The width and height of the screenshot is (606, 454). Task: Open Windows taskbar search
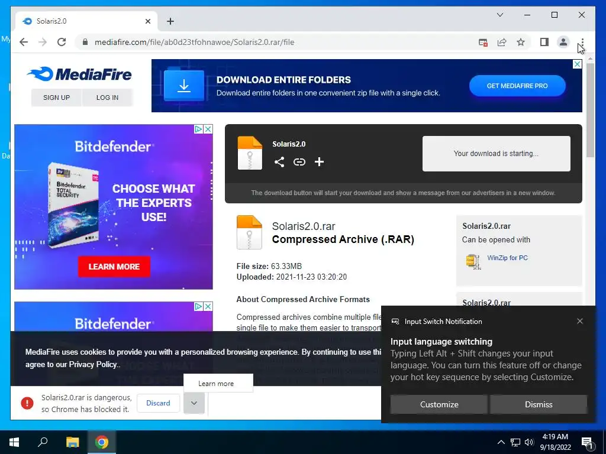43,442
